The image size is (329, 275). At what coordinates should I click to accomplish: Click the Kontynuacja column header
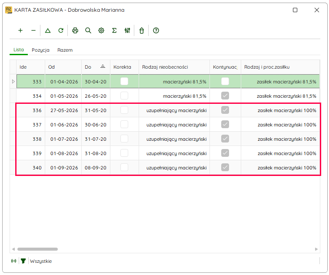226,67
